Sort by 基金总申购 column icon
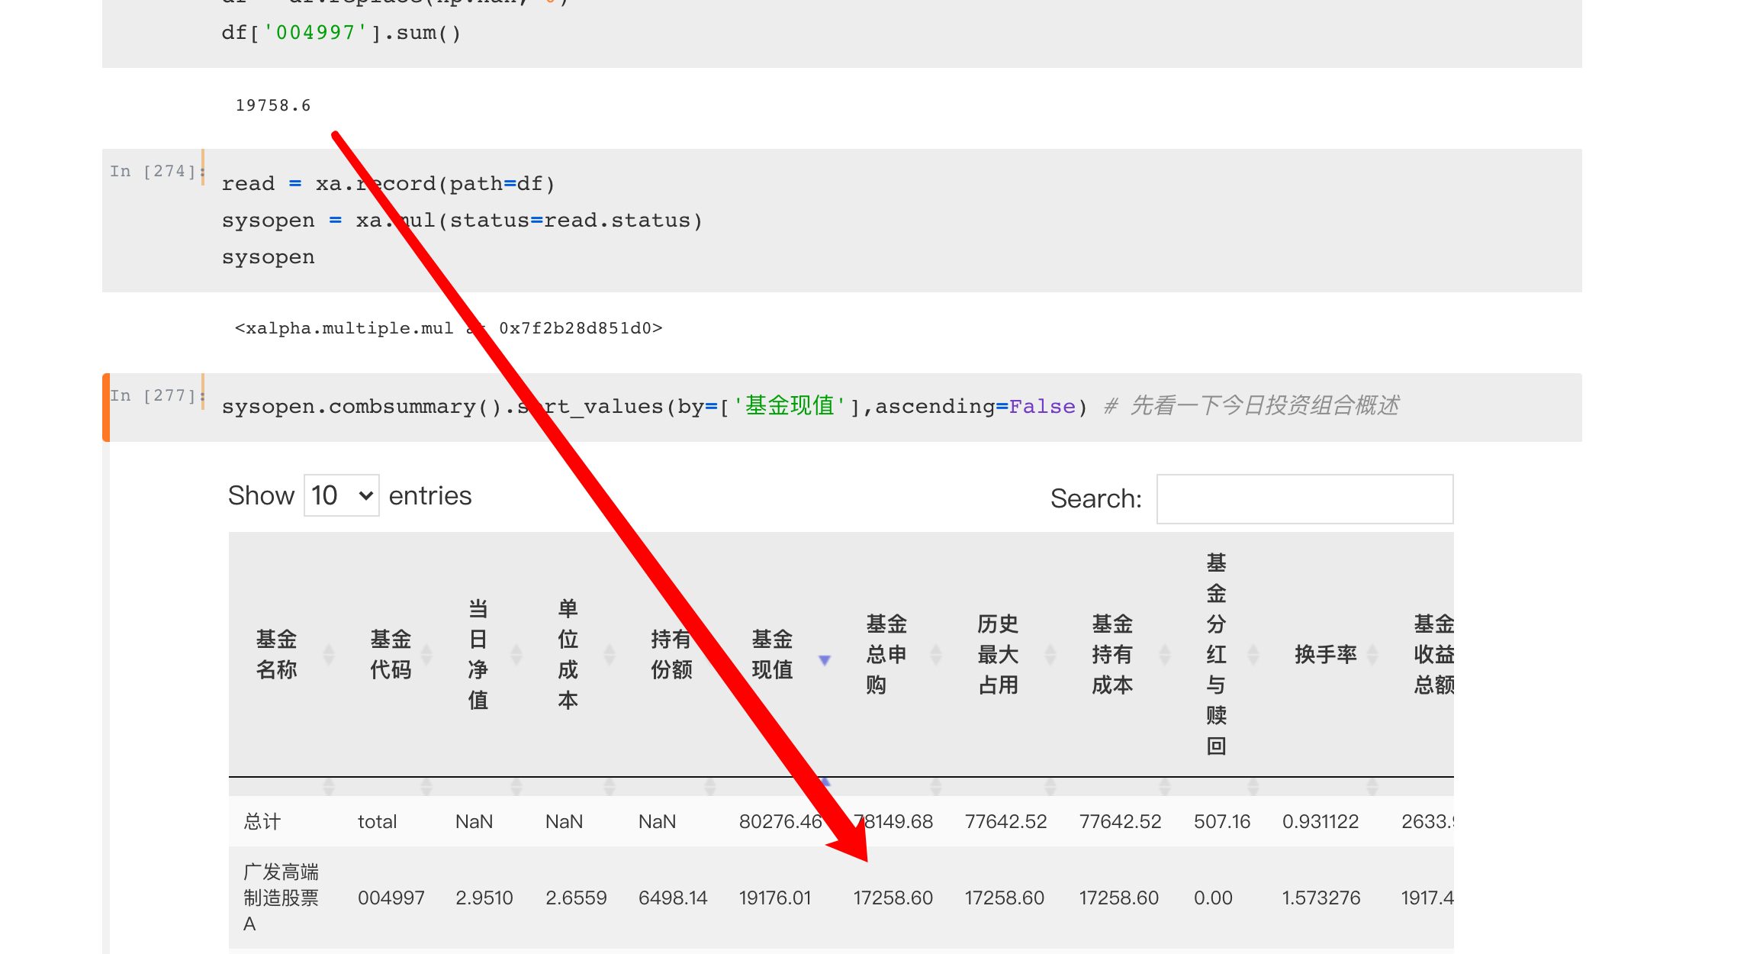This screenshot has height=954, width=1750. pyautogui.click(x=936, y=654)
